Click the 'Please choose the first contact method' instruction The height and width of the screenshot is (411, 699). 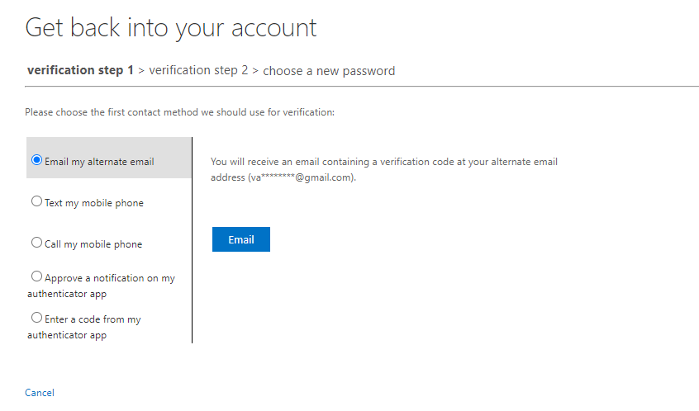179,112
